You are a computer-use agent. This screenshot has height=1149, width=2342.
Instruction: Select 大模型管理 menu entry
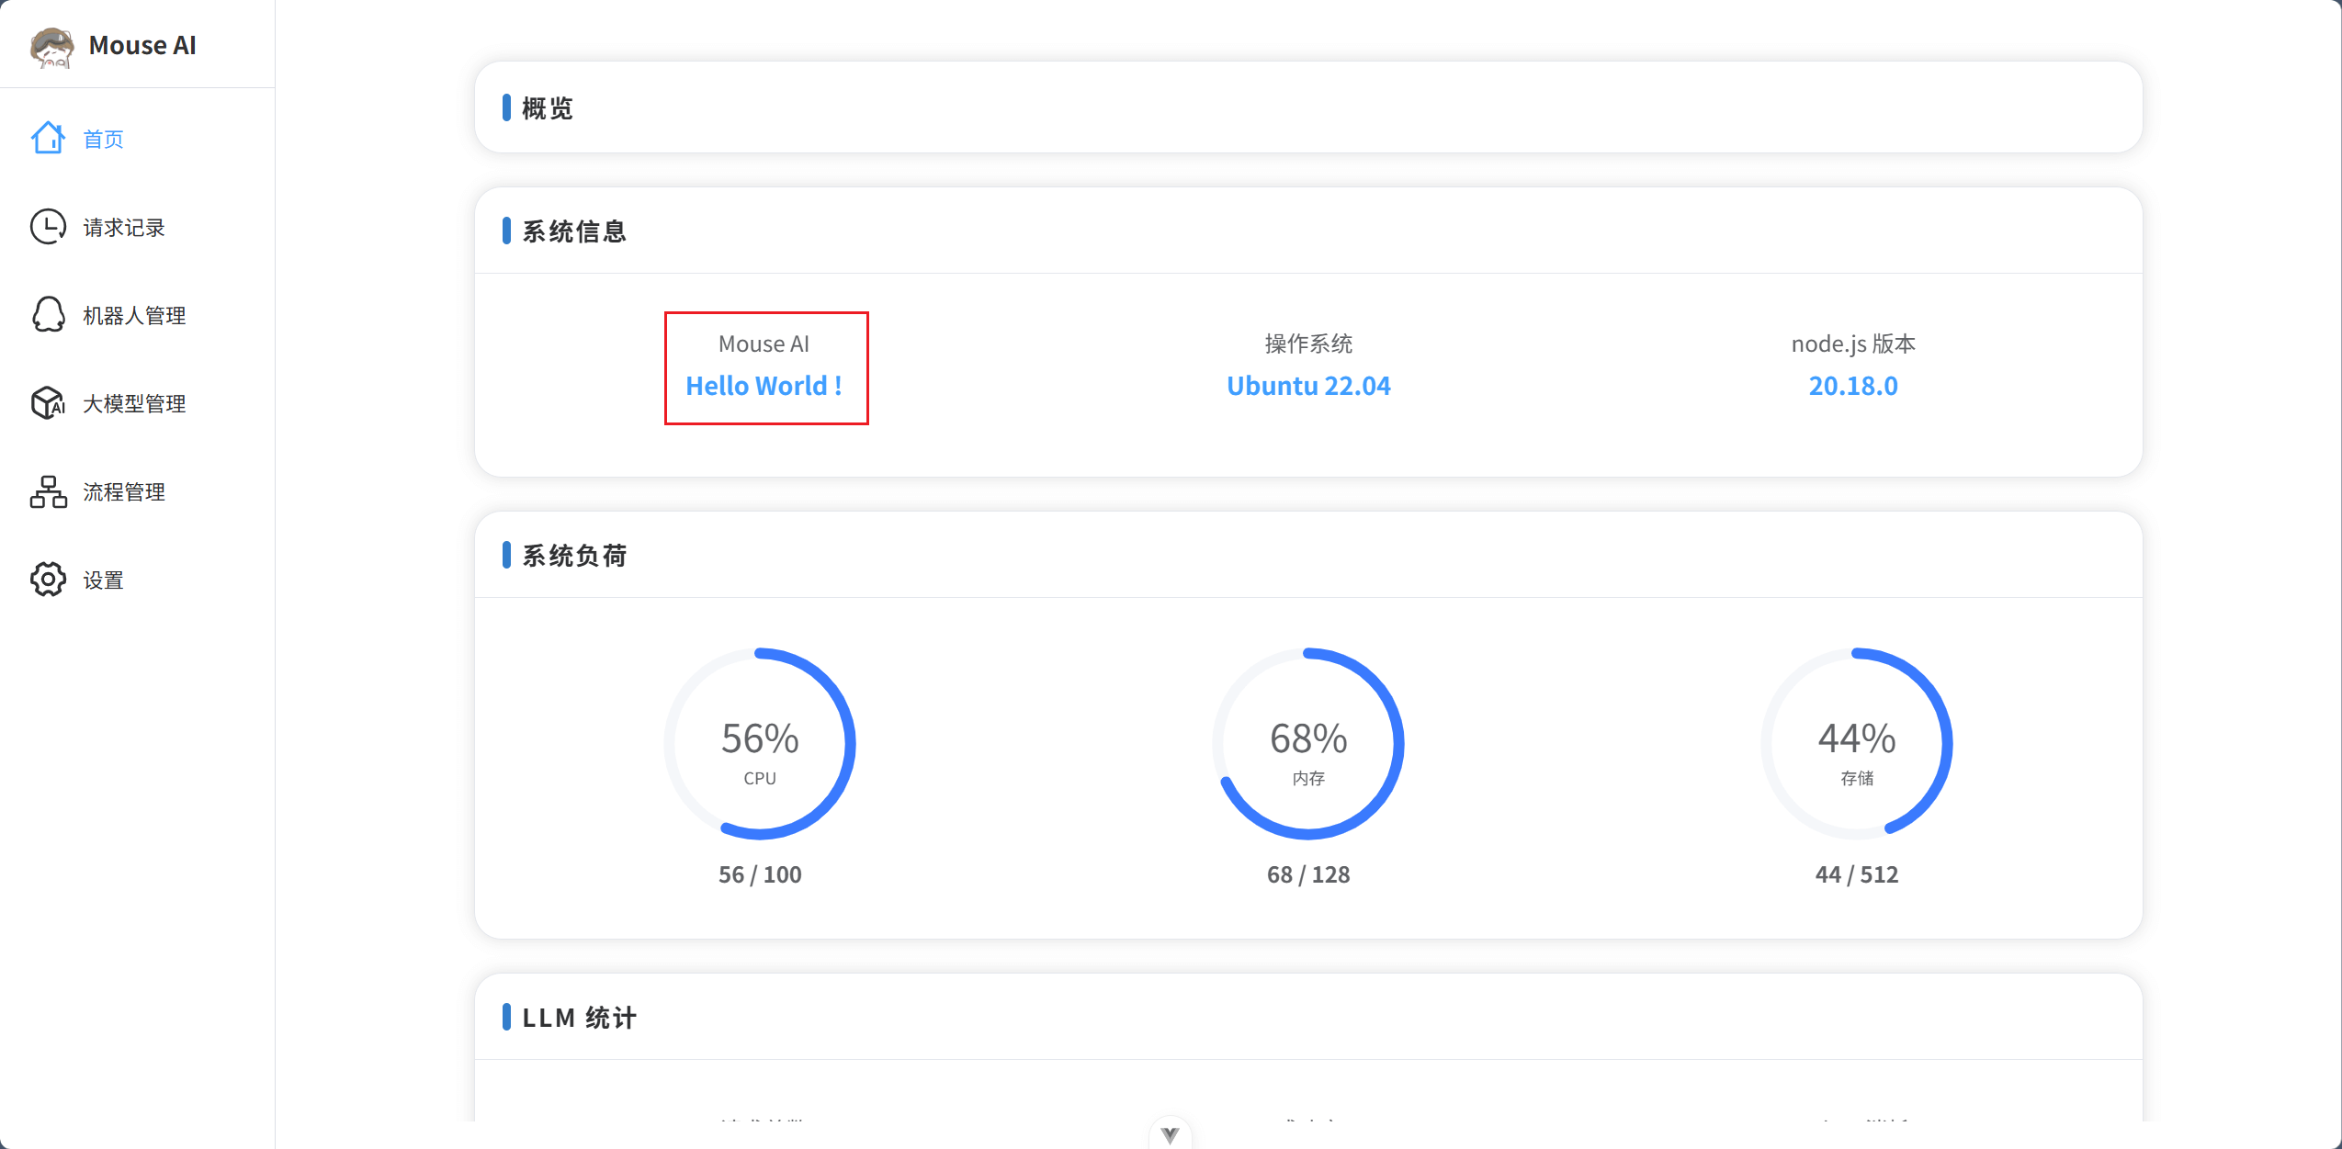point(134,403)
